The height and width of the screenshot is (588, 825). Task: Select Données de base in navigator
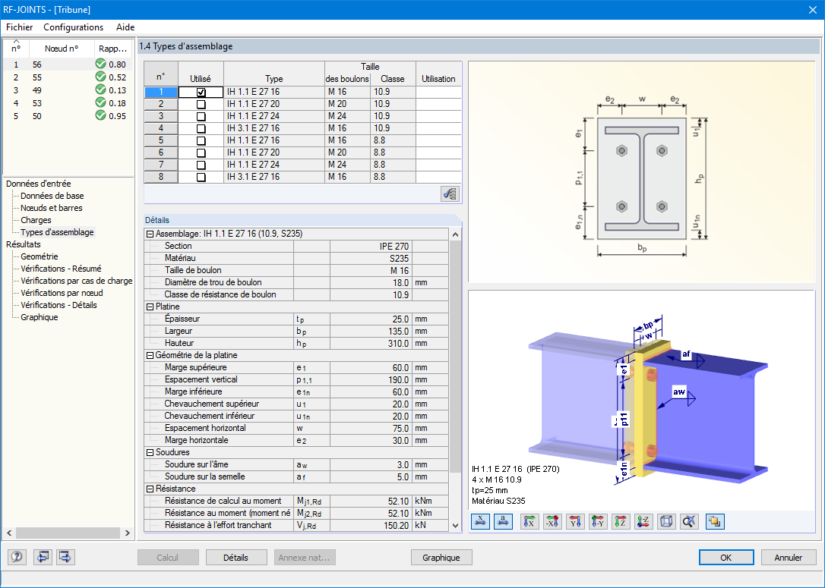click(52, 196)
